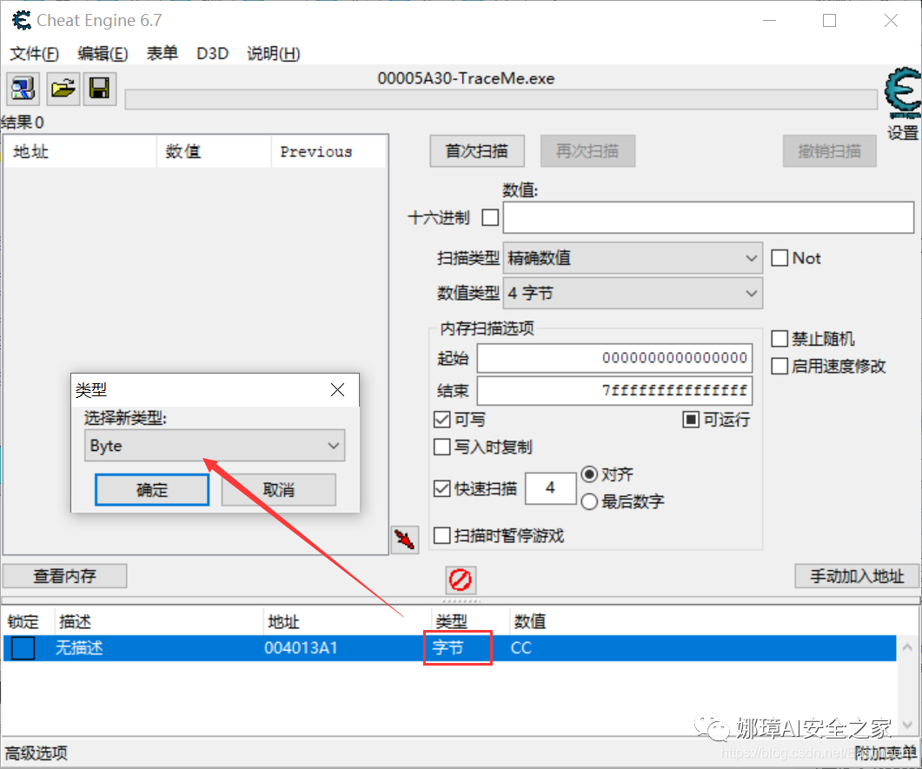The image size is (922, 769).
Task: Open the 扫描类型 dropdown
Action: point(633,258)
